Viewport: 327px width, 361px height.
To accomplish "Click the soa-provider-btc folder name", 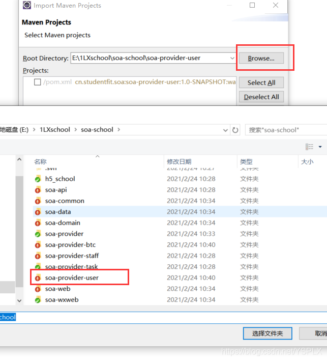I will click(70, 245).
